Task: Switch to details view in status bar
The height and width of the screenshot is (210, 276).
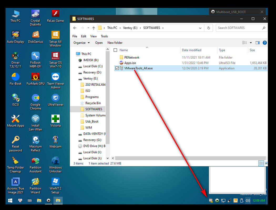Action: pos(261,164)
